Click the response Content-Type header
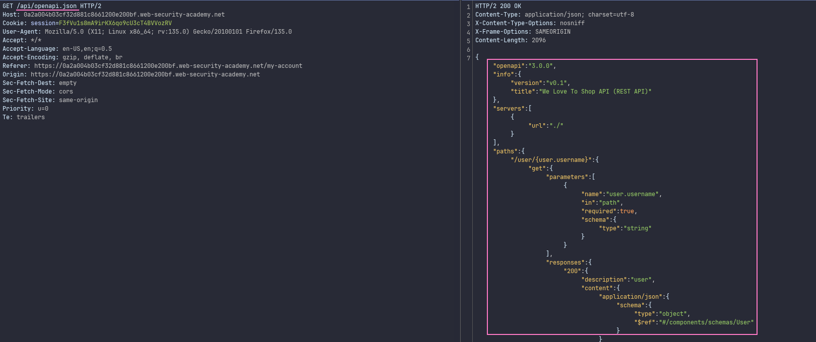 tap(554, 15)
